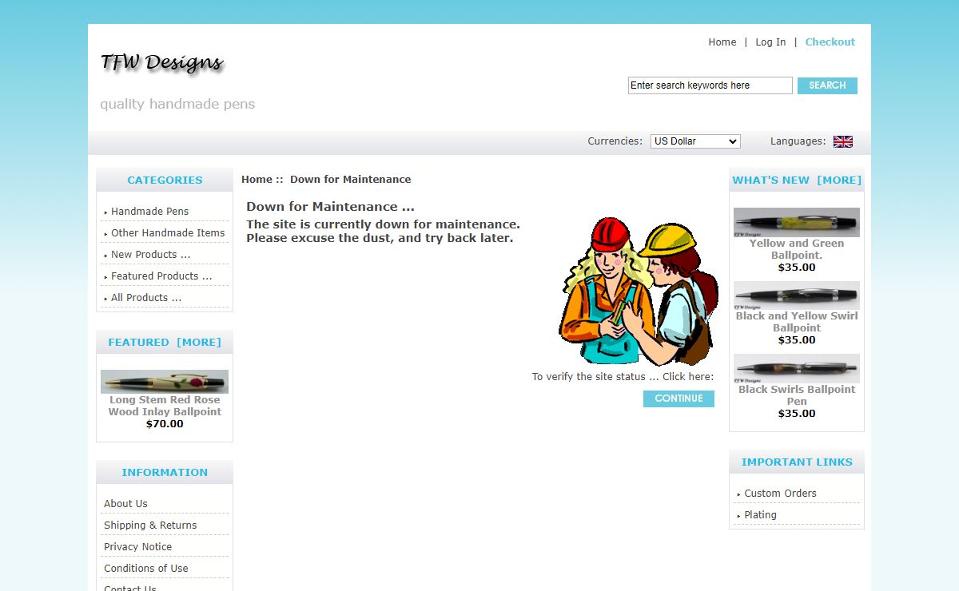This screenshot has width=959, height=591.
Task: Open the Checkout link
Action: (830, 42)
